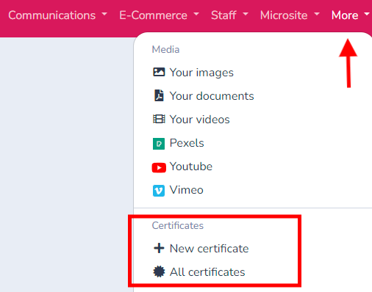Click the More menu label

coord(345,15)
